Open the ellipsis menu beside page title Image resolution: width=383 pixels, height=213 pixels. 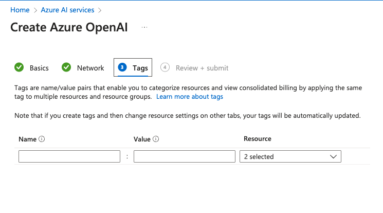(144, 27)
